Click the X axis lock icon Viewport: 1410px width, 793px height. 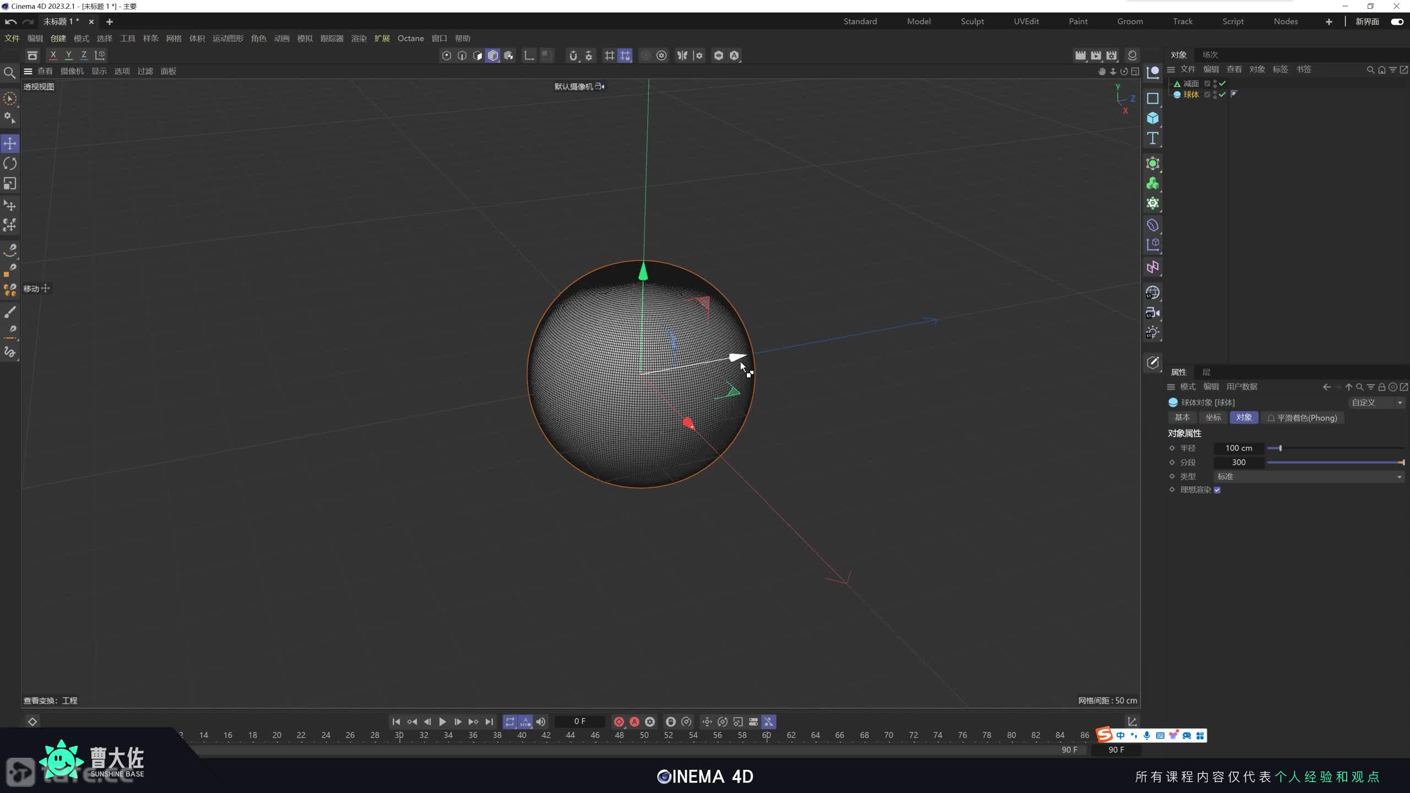tap(53, 55)
